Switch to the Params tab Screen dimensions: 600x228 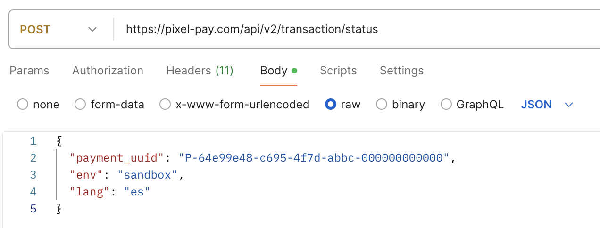point(29,71)
